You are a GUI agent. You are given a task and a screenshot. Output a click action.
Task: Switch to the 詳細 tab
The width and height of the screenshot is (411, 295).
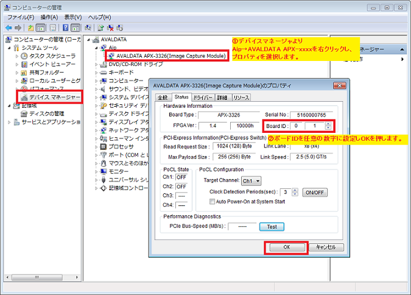[x=222, y=98]
